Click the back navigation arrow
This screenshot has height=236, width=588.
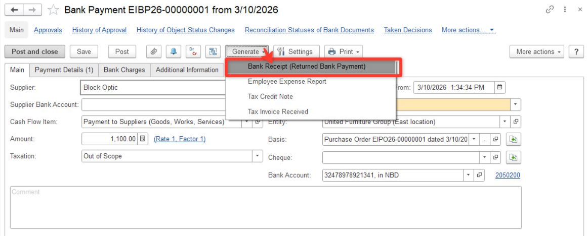coord(14,10)
